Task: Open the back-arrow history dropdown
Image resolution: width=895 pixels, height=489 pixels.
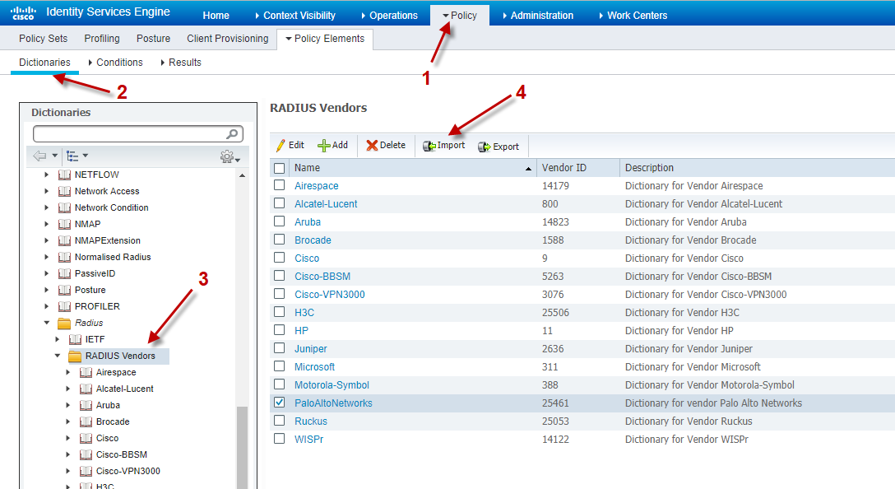Action: pos(55,156)
